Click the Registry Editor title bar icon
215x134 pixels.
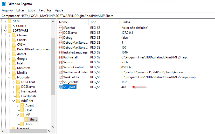(4, 4)
